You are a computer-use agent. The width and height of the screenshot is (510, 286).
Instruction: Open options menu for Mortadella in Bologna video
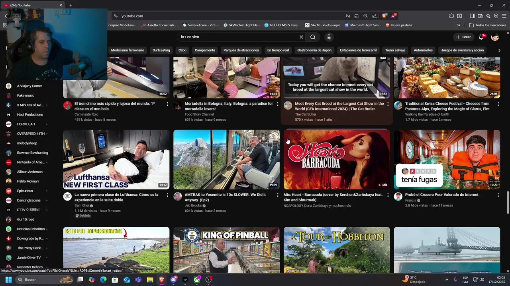click(278, 104)
